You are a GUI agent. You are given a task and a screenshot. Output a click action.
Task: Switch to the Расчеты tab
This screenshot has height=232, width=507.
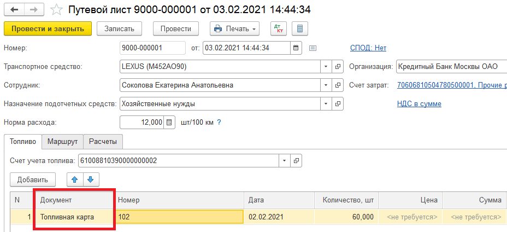pyautogui.click(x=103, y=142)
